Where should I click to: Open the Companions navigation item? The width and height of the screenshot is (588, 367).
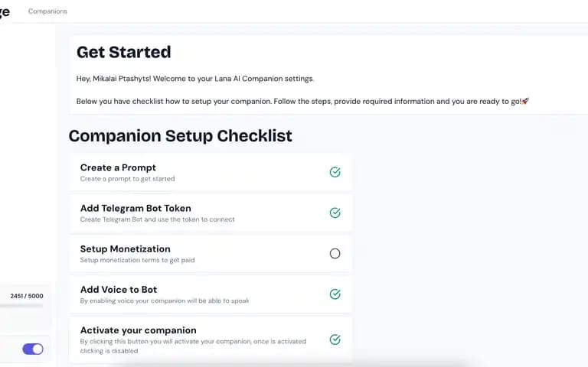47,11
